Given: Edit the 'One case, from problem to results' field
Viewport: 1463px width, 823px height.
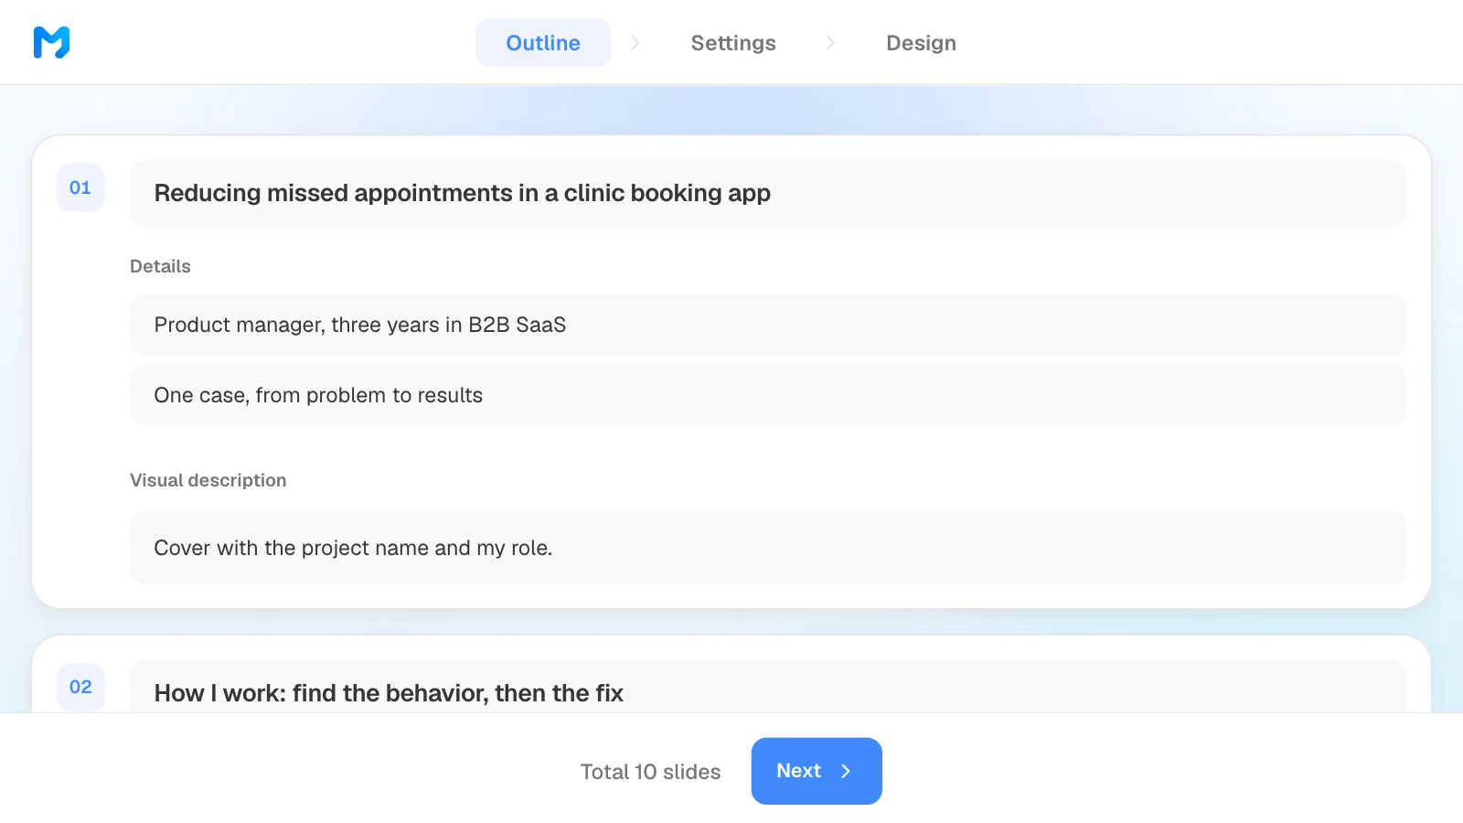Looking at the screenshot, I should (x=768, y=395).
